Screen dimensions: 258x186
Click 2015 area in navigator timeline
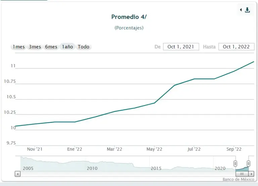[x=156, y=168]
